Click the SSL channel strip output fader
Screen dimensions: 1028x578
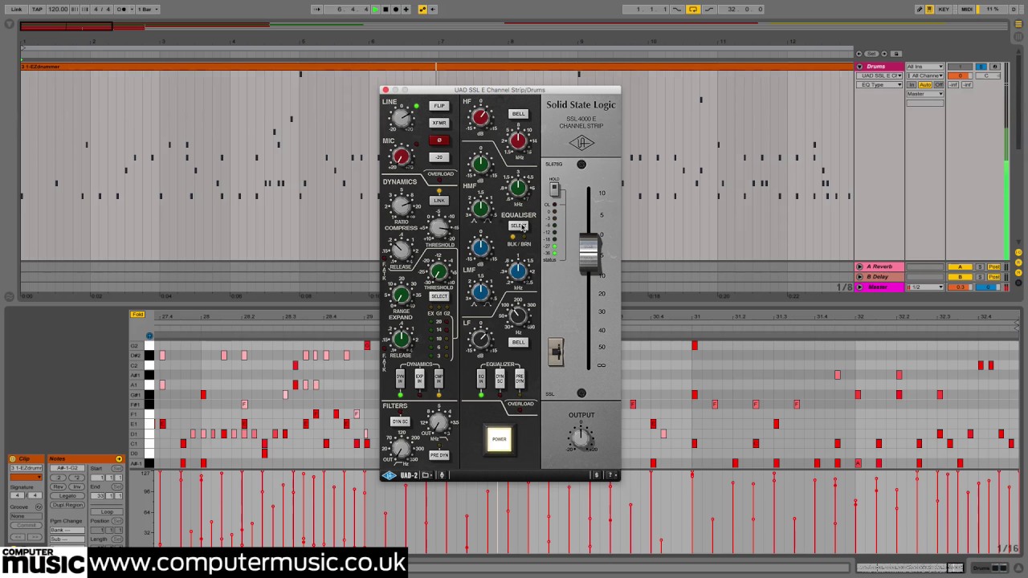tap(589, 251)
